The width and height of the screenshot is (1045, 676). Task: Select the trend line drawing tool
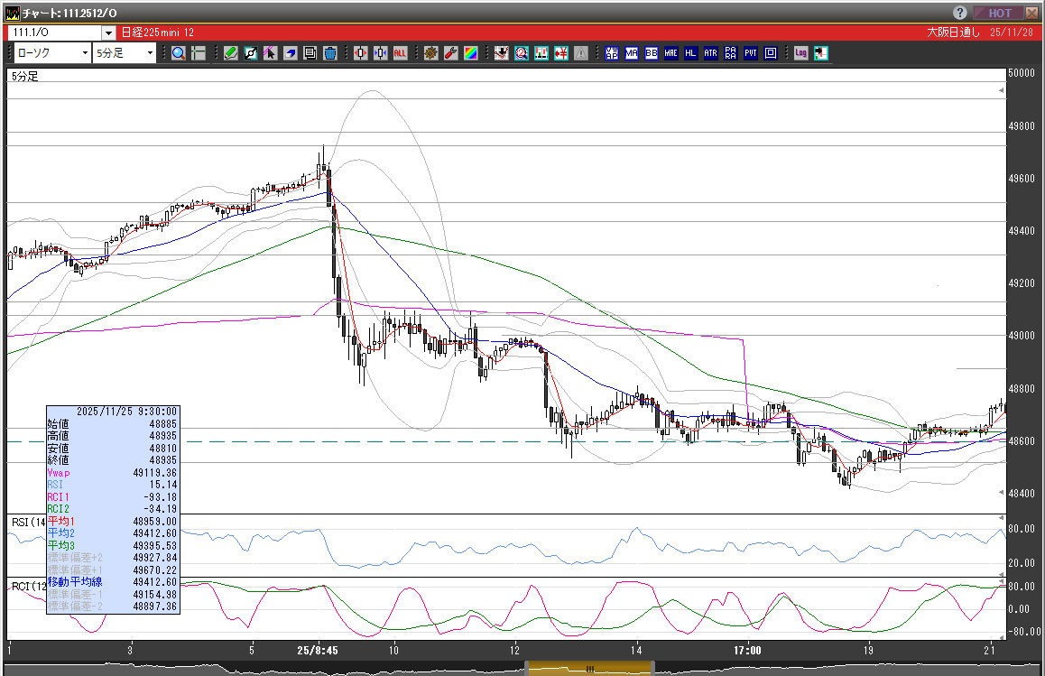tap(251, 53)
